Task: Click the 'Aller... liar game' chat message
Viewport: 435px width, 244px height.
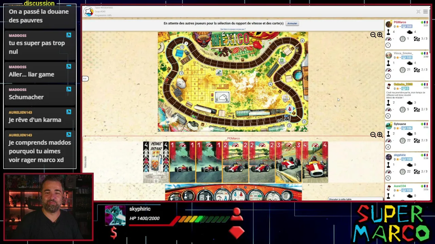Action: pos(31,74)
